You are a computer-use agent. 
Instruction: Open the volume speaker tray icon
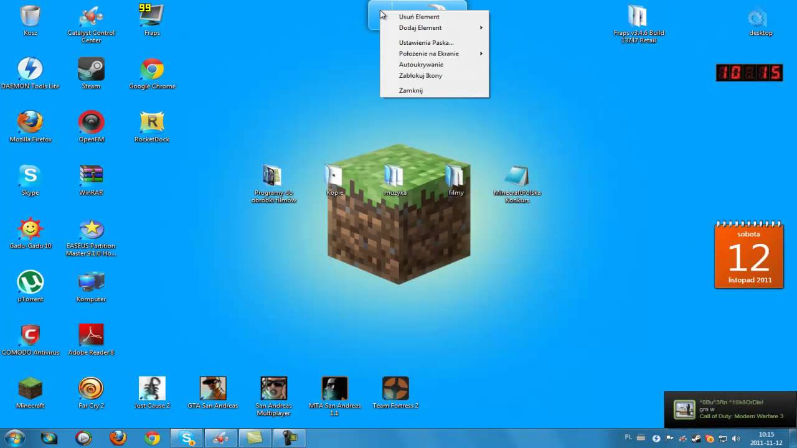736,439
